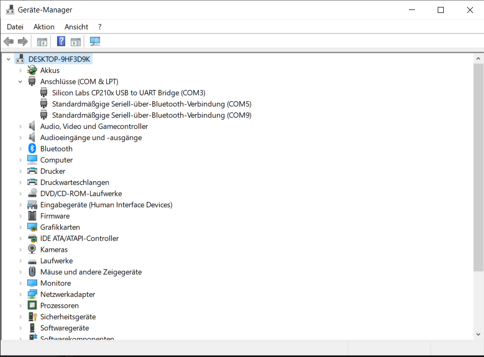
Task: Click the Bluetooth category icon
Action: [x=32, y=149]
